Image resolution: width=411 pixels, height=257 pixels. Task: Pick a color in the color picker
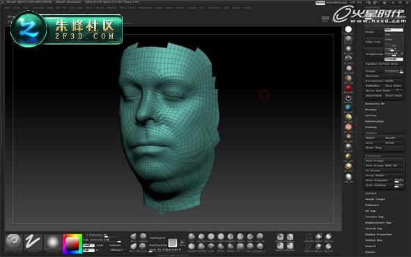(72, 244)
